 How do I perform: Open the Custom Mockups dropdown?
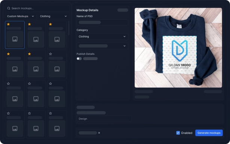click(21, 16)
